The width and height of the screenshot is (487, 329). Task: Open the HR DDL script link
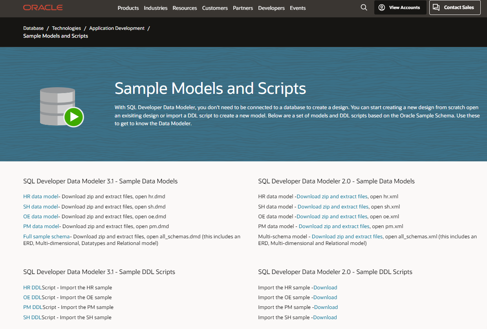coord(32,287)
